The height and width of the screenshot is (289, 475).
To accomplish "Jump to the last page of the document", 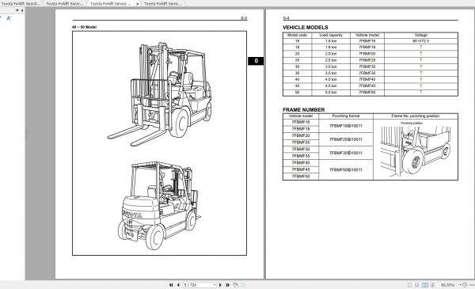I will (x=227, y=285).
